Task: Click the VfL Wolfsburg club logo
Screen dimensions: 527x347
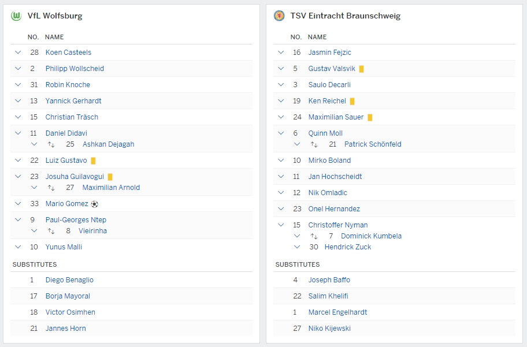Action: [x=16, y=16]
